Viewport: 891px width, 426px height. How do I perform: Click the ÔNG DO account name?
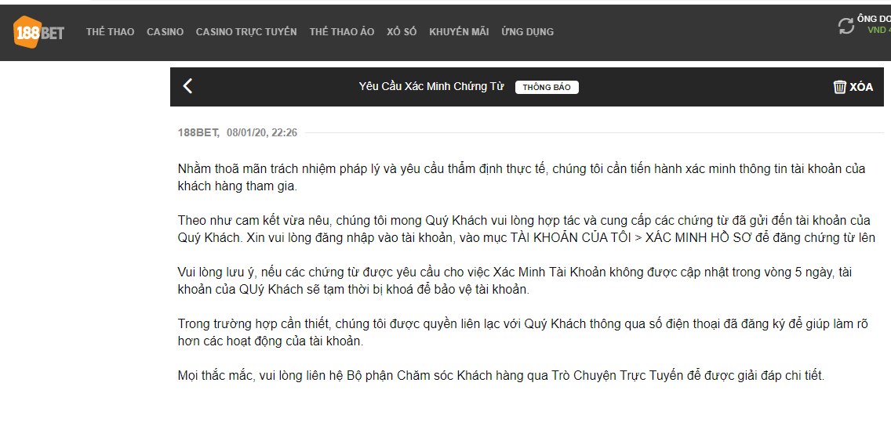click(x=873, y=18)
